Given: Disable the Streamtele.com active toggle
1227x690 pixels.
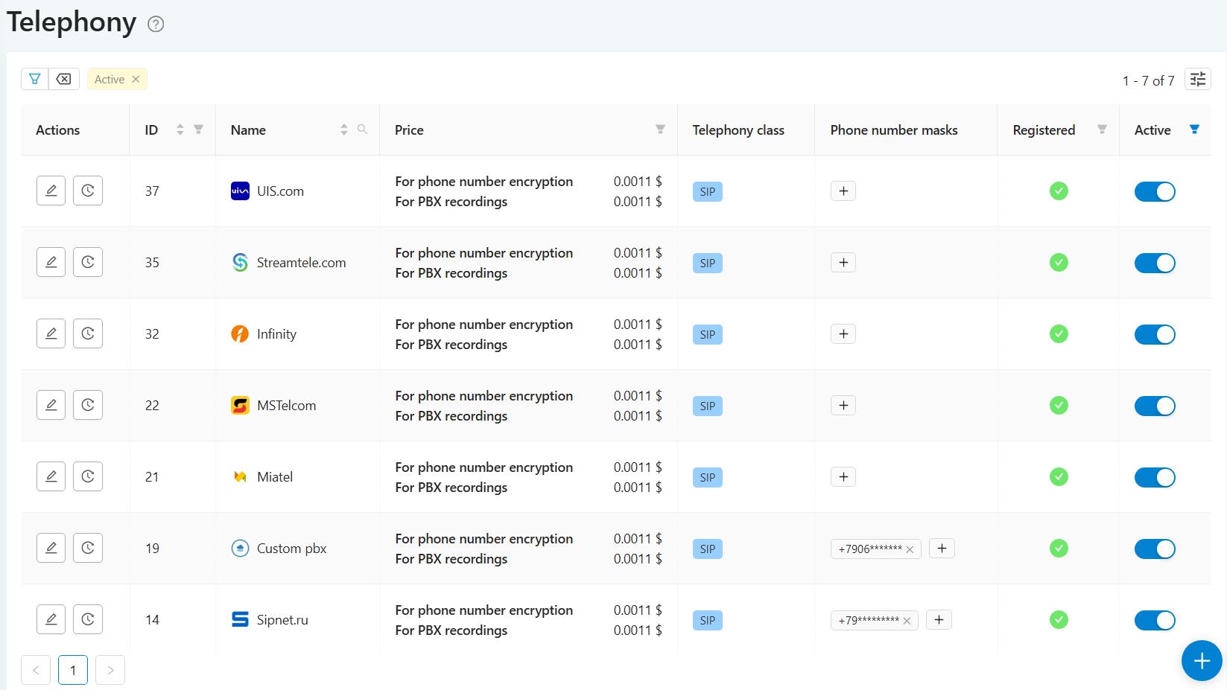Looking at the screenshot, I should 1154,263.
